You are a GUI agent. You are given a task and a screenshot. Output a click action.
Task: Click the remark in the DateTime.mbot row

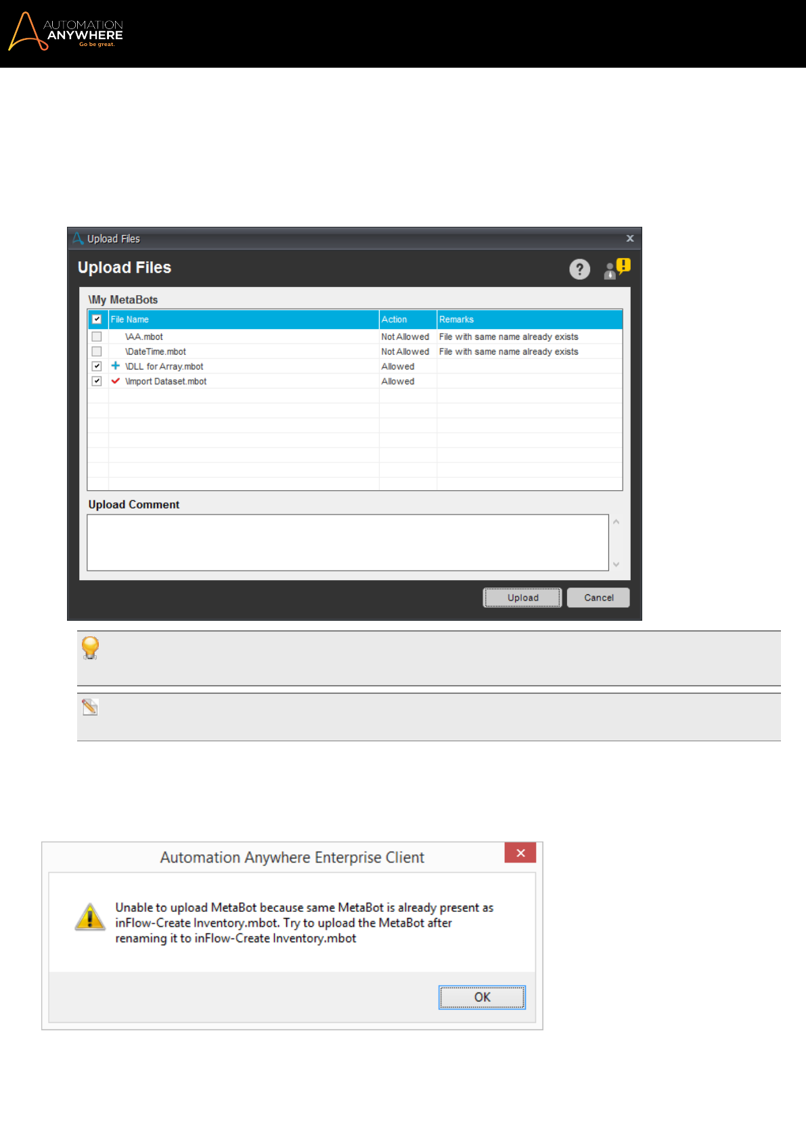click(x=509, y=351)
